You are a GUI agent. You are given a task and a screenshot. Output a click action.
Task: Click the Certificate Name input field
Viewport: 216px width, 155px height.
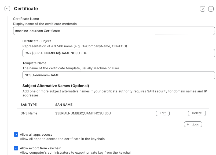click(114, 31)
